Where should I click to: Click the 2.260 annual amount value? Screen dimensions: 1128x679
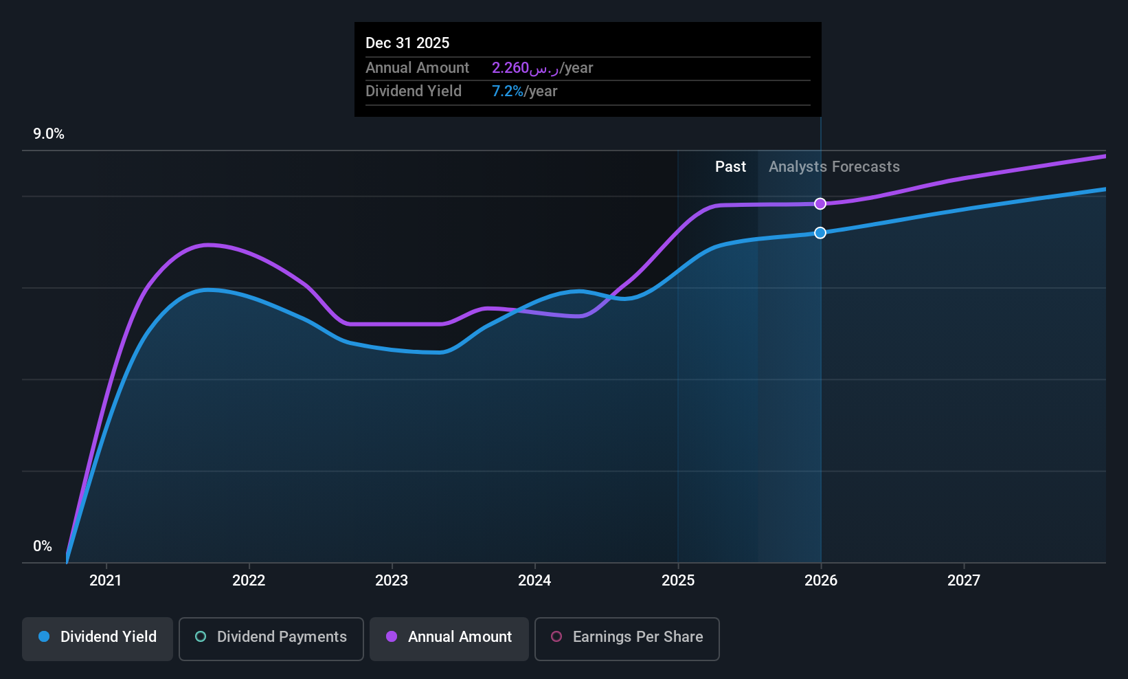[x=510, y=68]
